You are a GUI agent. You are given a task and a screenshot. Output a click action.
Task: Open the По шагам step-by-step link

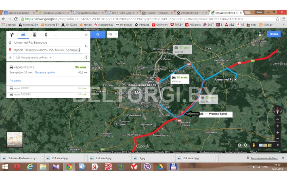(15, 80)
